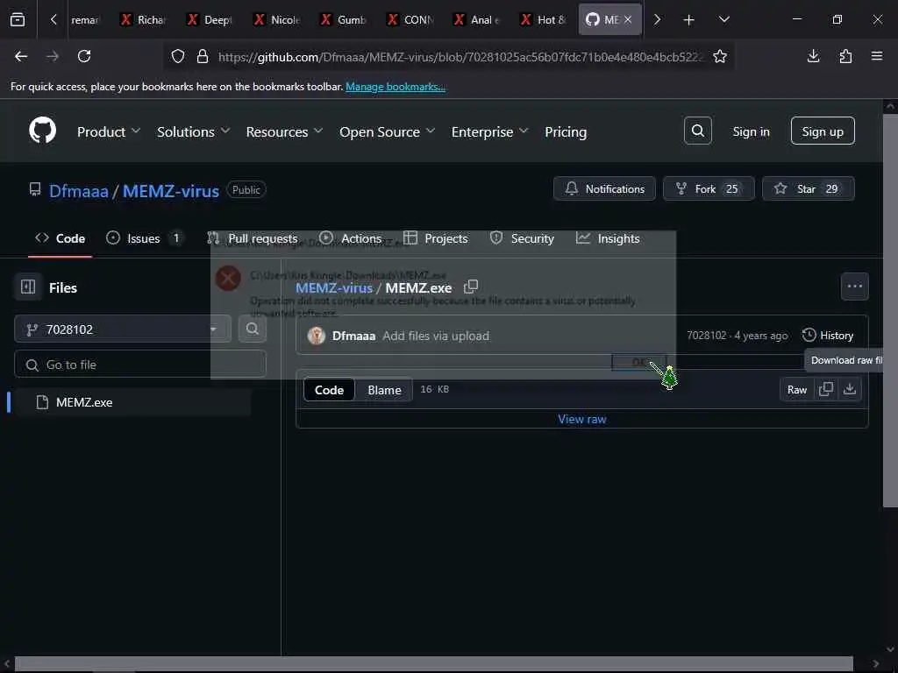Switch to the Hot & browser tab
Screen dimensions: 898x673
tap(544, 19)
